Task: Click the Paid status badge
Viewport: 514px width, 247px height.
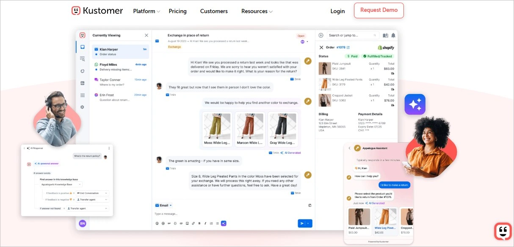Action: pos(352,56)
